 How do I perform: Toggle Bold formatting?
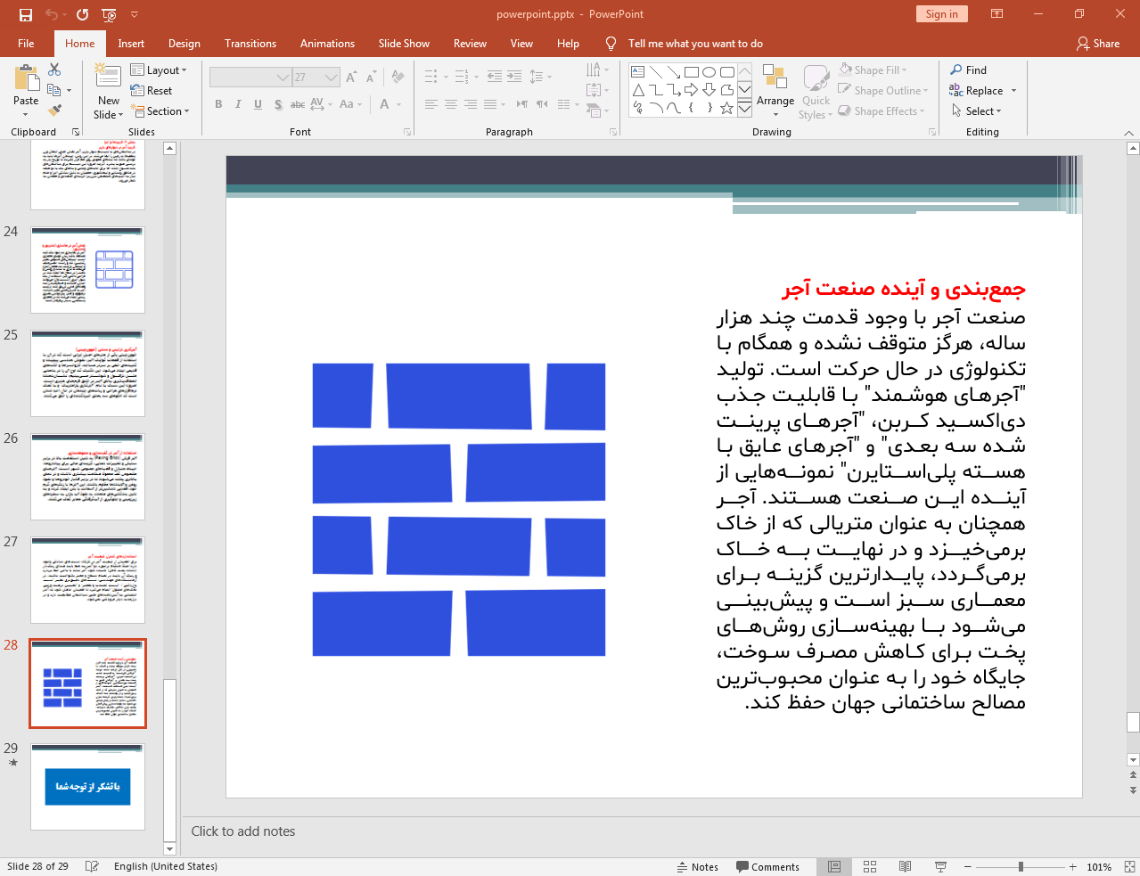pos(218,104)
